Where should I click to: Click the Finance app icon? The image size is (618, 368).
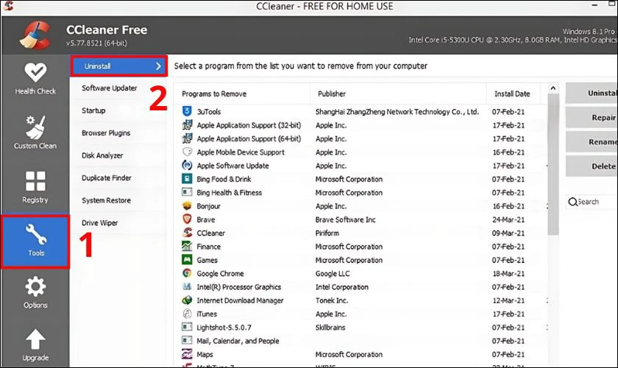pos(187,246)
